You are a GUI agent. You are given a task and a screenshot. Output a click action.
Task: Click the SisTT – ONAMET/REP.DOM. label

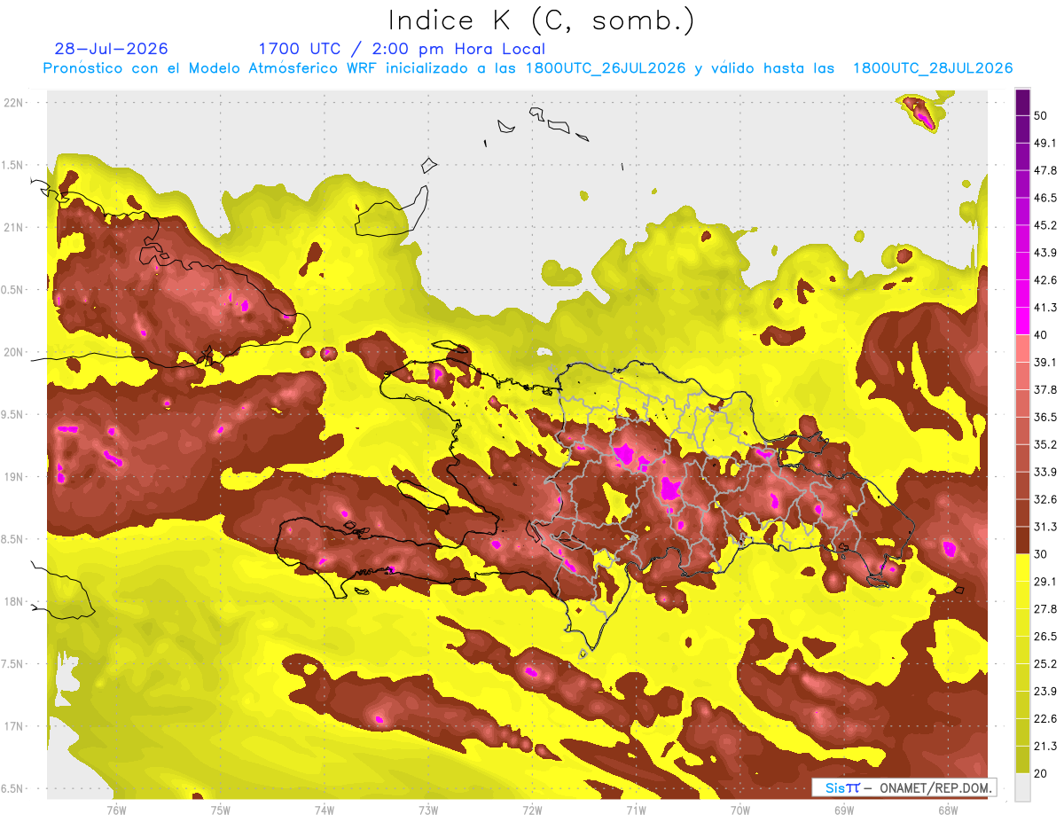pos(904,787)
